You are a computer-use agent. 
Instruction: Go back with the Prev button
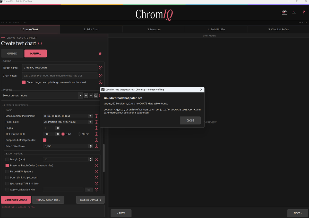(x=121, y=213)
